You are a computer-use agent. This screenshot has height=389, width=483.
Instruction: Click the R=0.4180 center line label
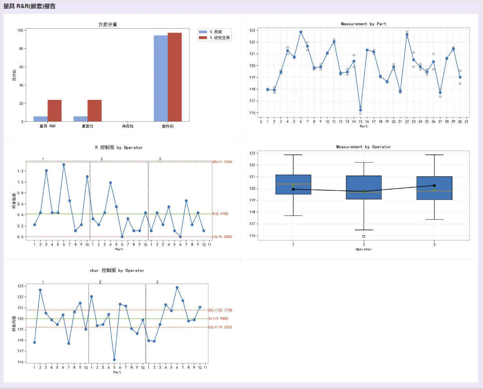tap(220, 214)
